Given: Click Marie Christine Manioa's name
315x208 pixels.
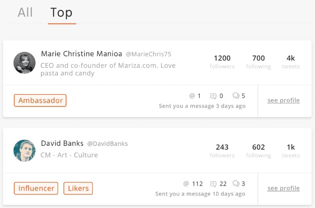Looking at the screenshot, I should point(82,54).
